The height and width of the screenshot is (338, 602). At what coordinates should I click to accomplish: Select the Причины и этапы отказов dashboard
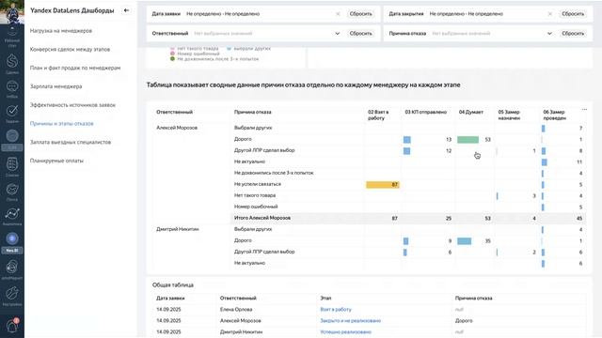[62, 123]
